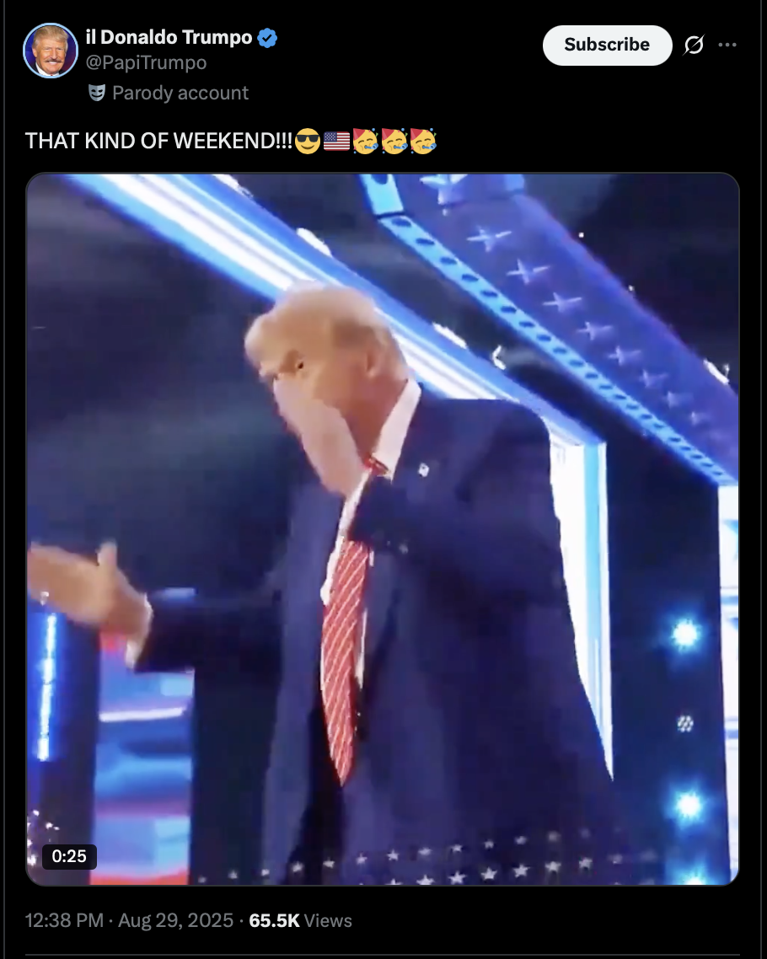Subscribe to this account

tap(607, 46)
